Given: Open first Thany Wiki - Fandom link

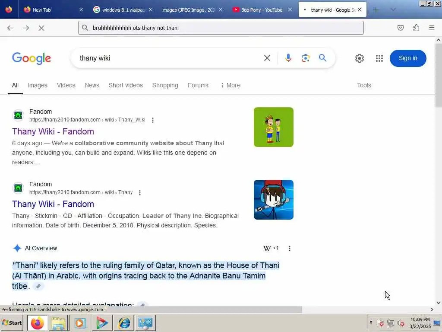Looking at the screenshot, I should point(53,131).
